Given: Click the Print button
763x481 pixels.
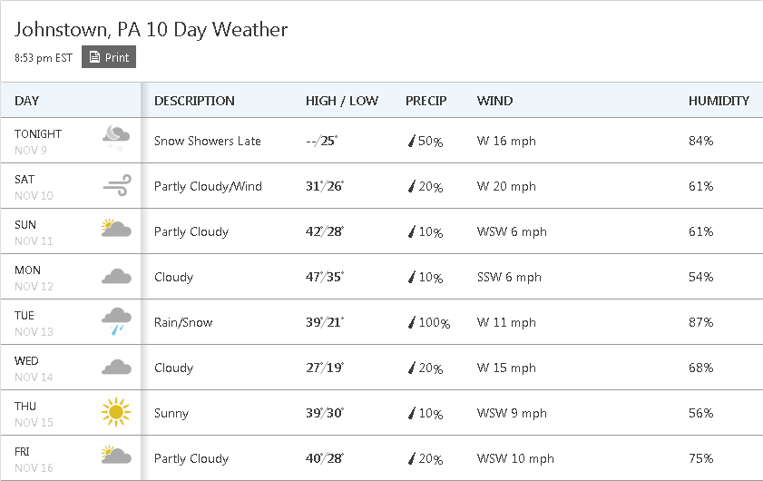Looking at the screenshot, I should 109,57.
